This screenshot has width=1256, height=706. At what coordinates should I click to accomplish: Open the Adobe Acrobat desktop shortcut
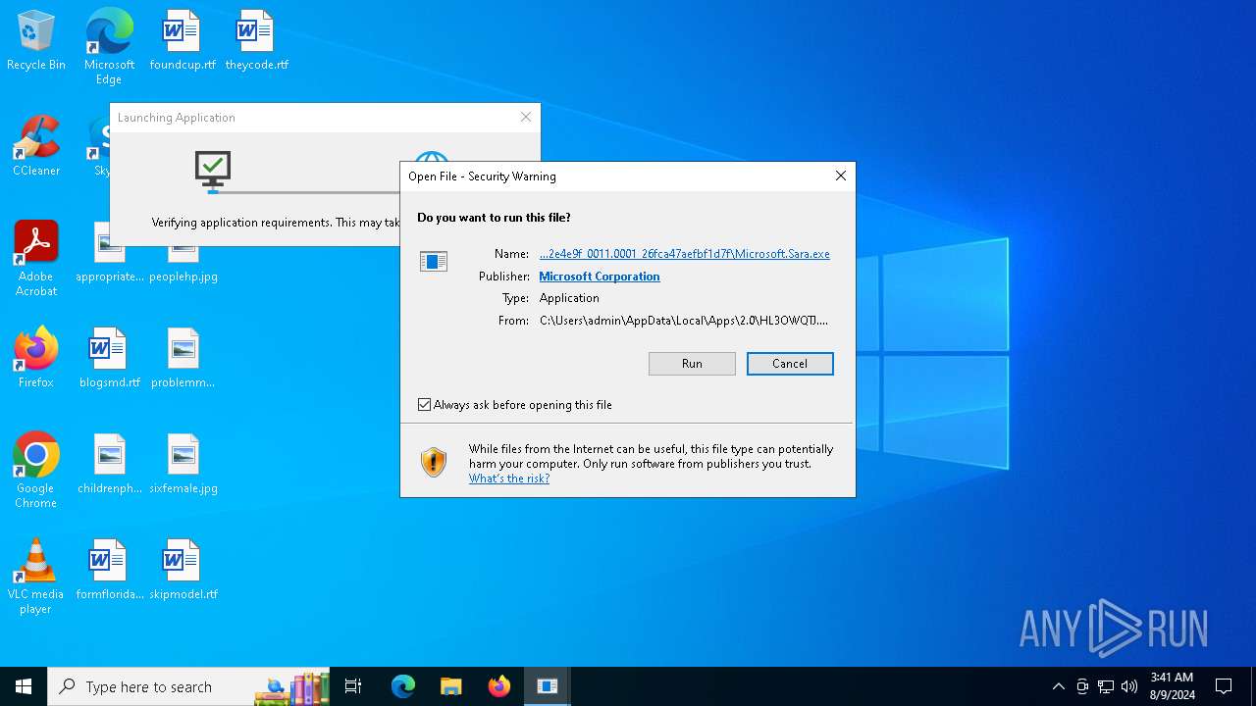[36, 259]
